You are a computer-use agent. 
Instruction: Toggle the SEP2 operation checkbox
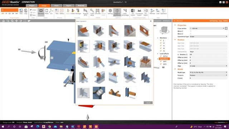pos(161,64)
